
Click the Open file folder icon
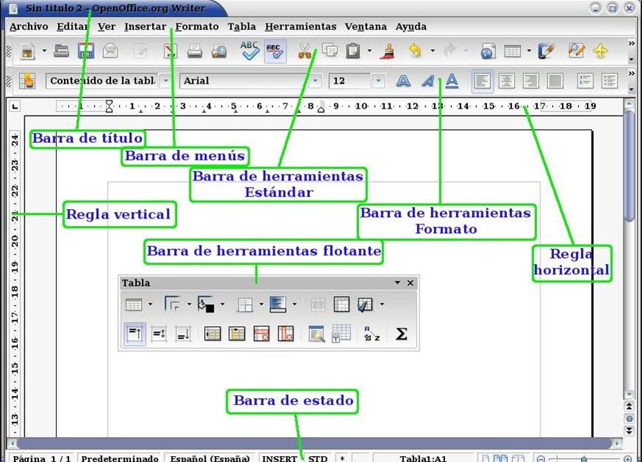(x=62, y=51)
